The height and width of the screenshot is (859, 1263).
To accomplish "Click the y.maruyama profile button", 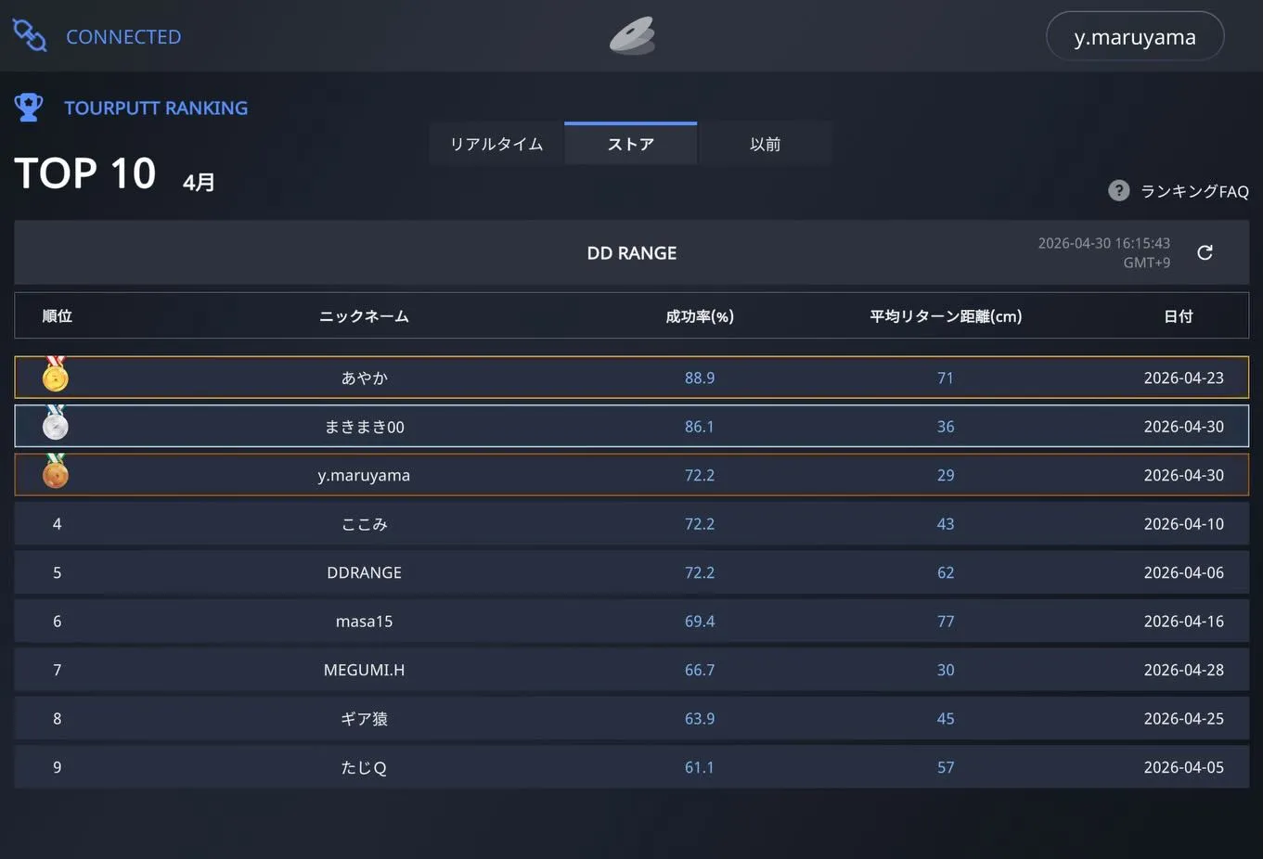I will [1135, 35].
